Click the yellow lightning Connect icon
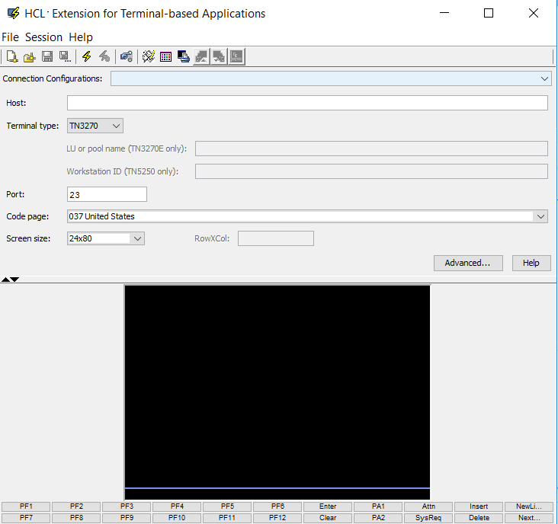 87,56
